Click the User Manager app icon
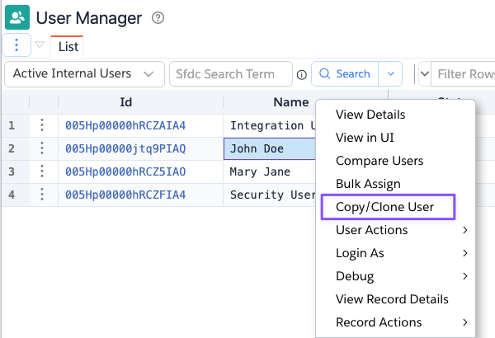 pyautogui.click(x=17, y=17)
